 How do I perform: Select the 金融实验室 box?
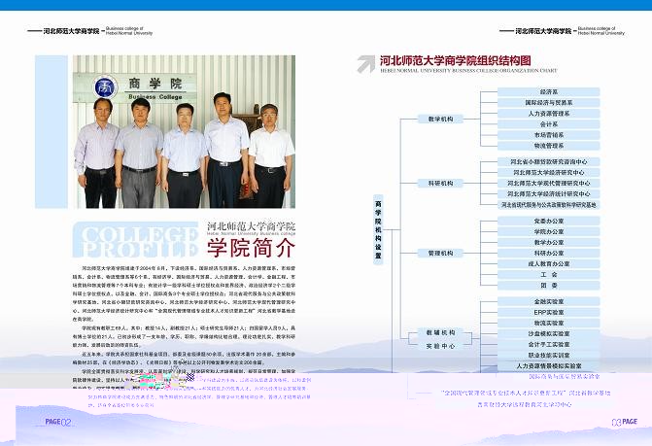[x=548, y=302]
